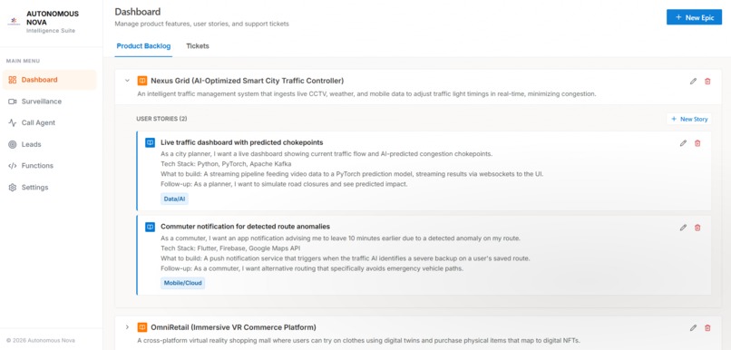This screenshot has width=731, height=350.
Task: Click the Commuter notification story icon
Action: click(150, 227)
